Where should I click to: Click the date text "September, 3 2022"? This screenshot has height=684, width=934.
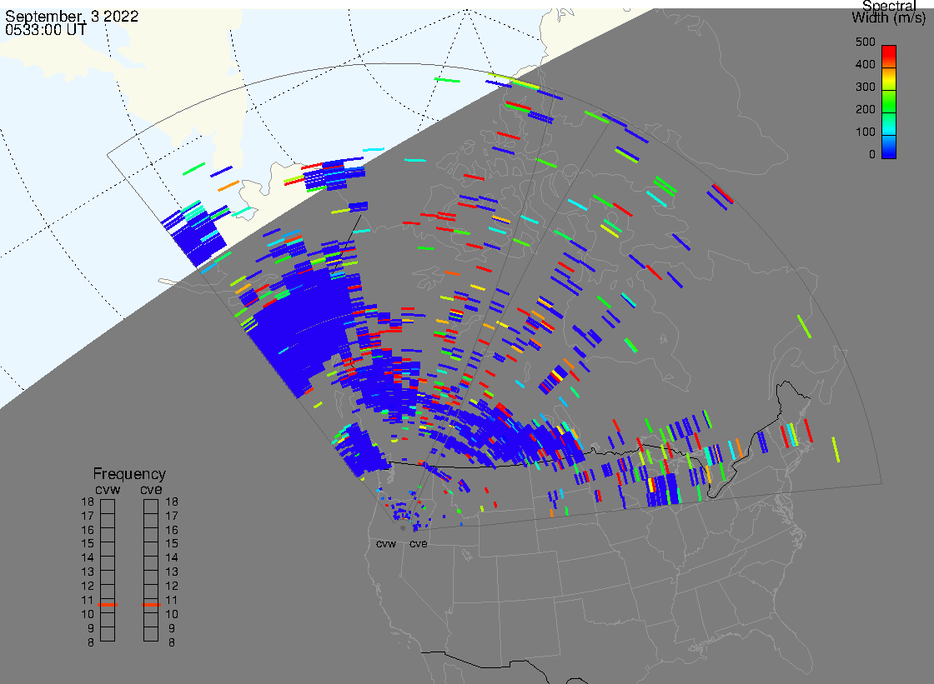pos(72,16)
